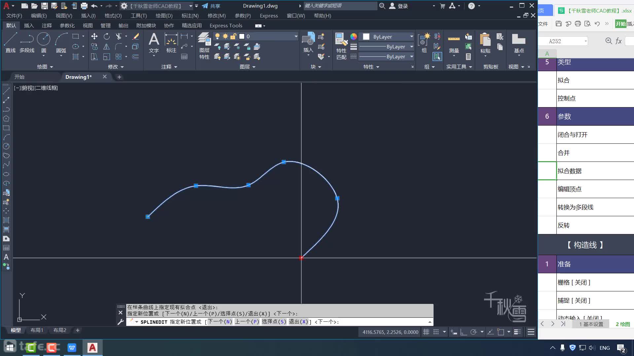Open the Dimension (标注) tool

(x=171, y=43)
